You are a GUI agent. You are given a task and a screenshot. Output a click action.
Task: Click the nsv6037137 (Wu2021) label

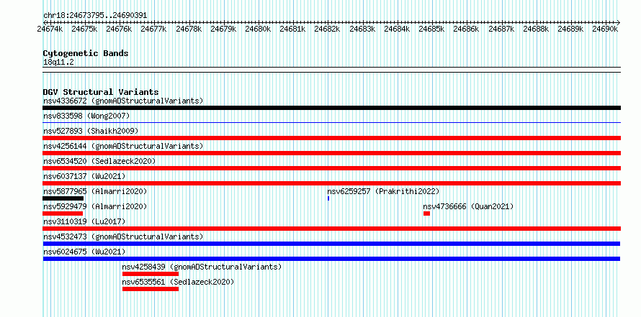click(x=84, y=176)
